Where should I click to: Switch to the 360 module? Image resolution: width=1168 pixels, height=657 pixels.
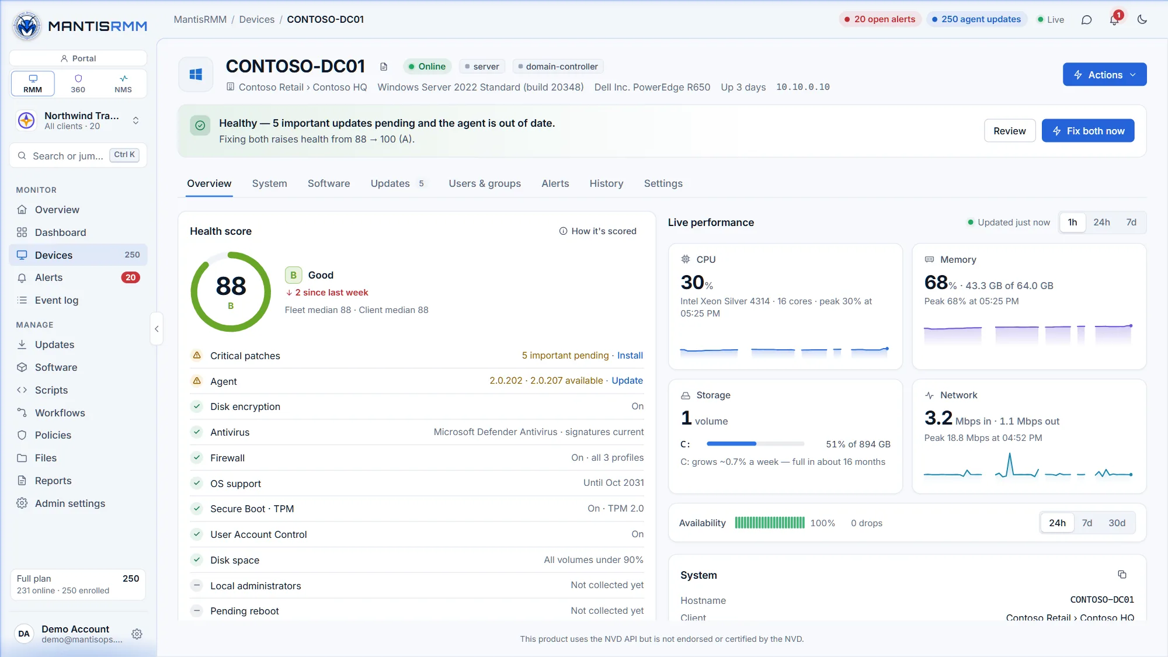[78, 84]
